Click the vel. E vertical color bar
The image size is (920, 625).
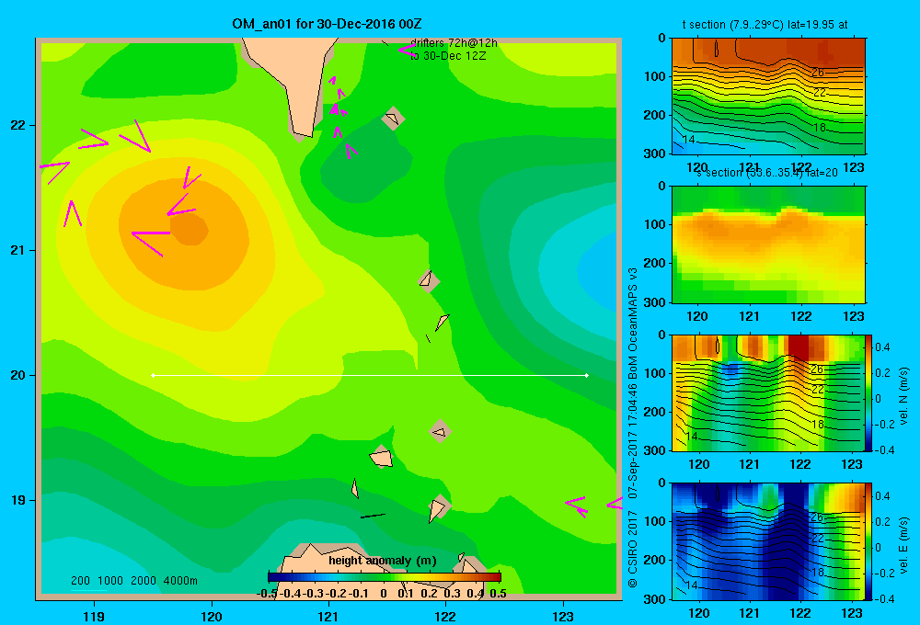pos(869,541)
